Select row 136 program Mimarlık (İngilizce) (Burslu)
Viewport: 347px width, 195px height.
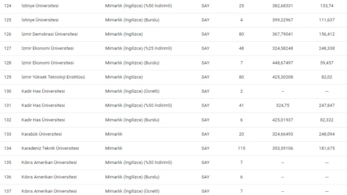point(132,177)
